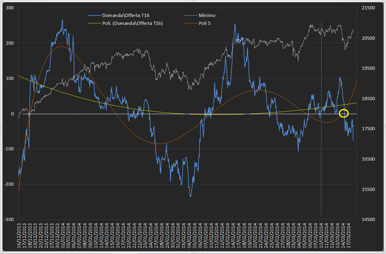
Task: Click the 19500 label on the right axis
Action: coord(368,68)
